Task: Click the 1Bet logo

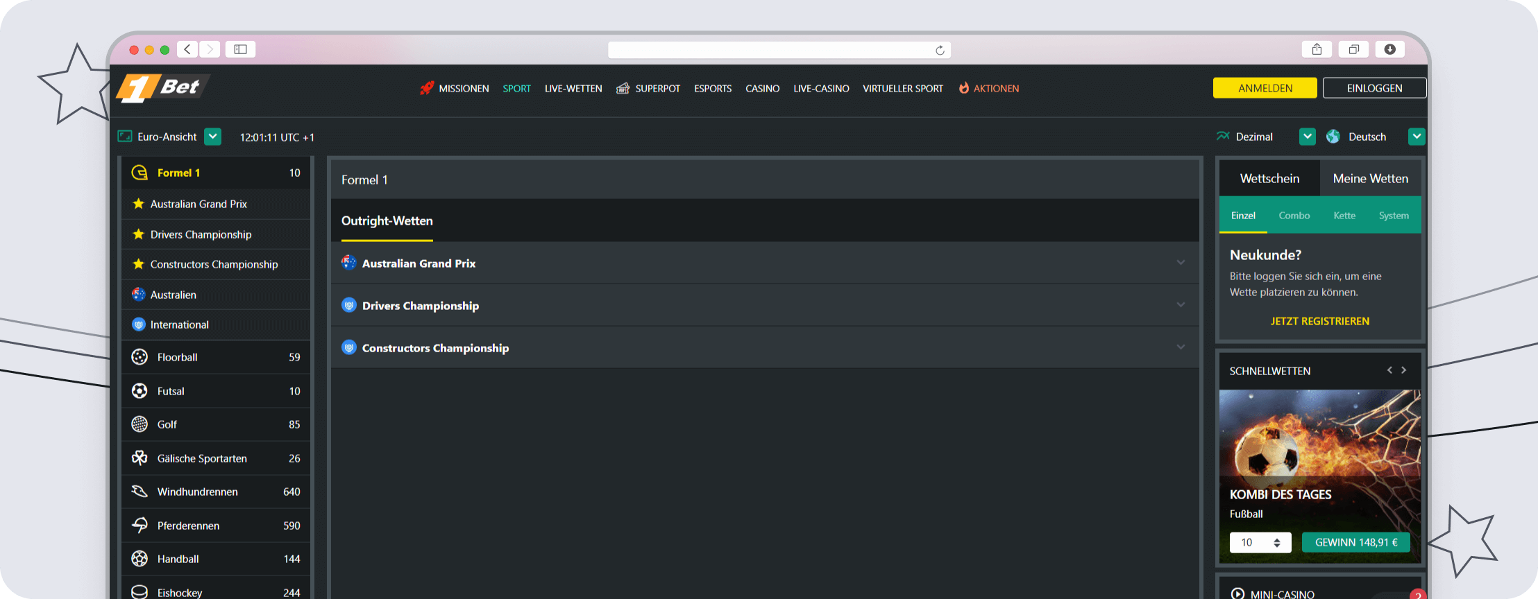Action: (x=163, y=87)
